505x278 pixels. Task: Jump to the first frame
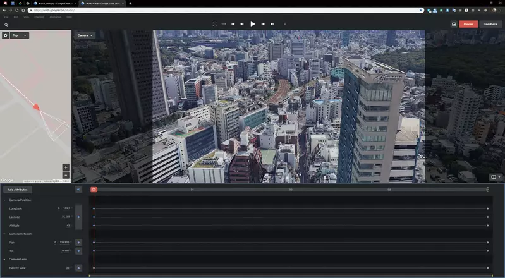(x=233, y=24)
